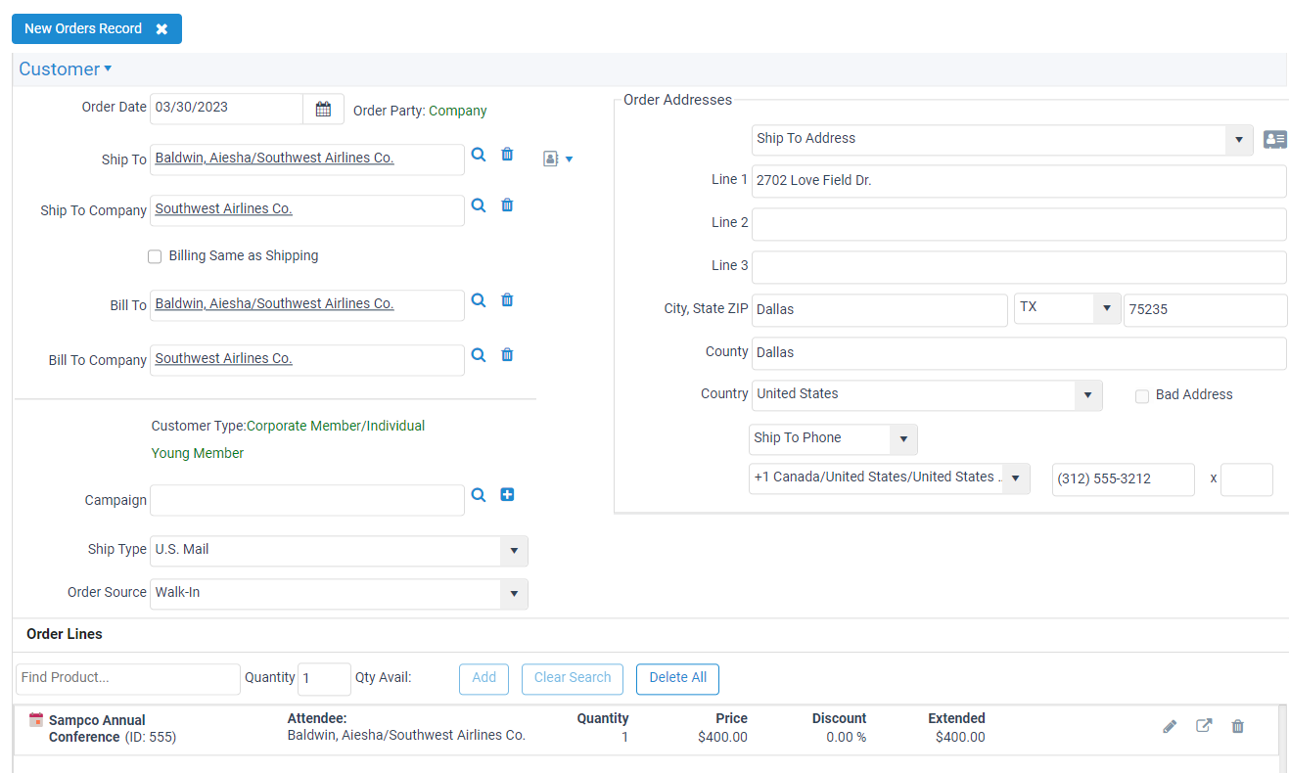Toggle Billing Same as Shipping checkbox

coord(155,256)
